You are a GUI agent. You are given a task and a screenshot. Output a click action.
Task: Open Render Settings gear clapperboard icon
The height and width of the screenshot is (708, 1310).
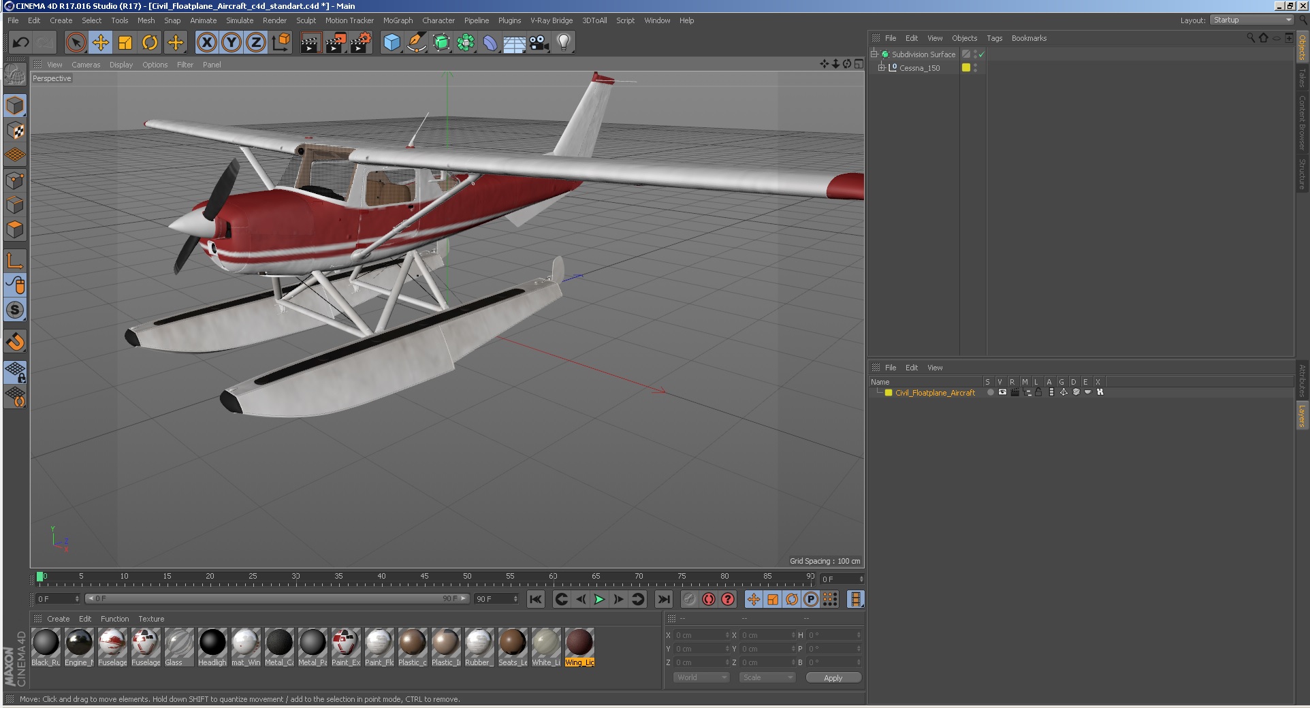coord(360,43)
